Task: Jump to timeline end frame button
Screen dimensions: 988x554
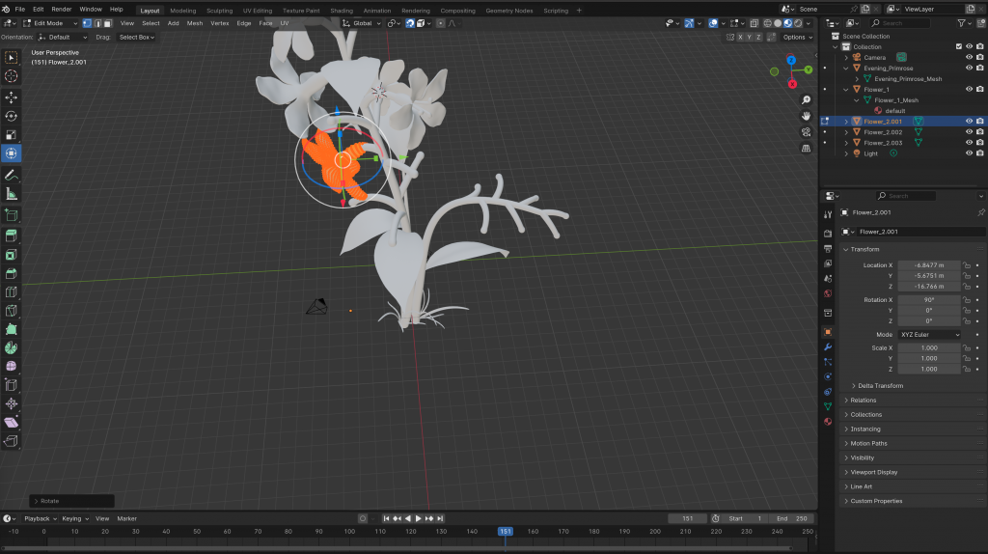Action: coord(440,518)
